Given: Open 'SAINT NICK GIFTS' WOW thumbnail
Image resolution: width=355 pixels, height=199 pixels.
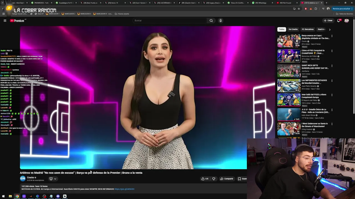Looking at the screenshot, I should click(x=289, y=70).
